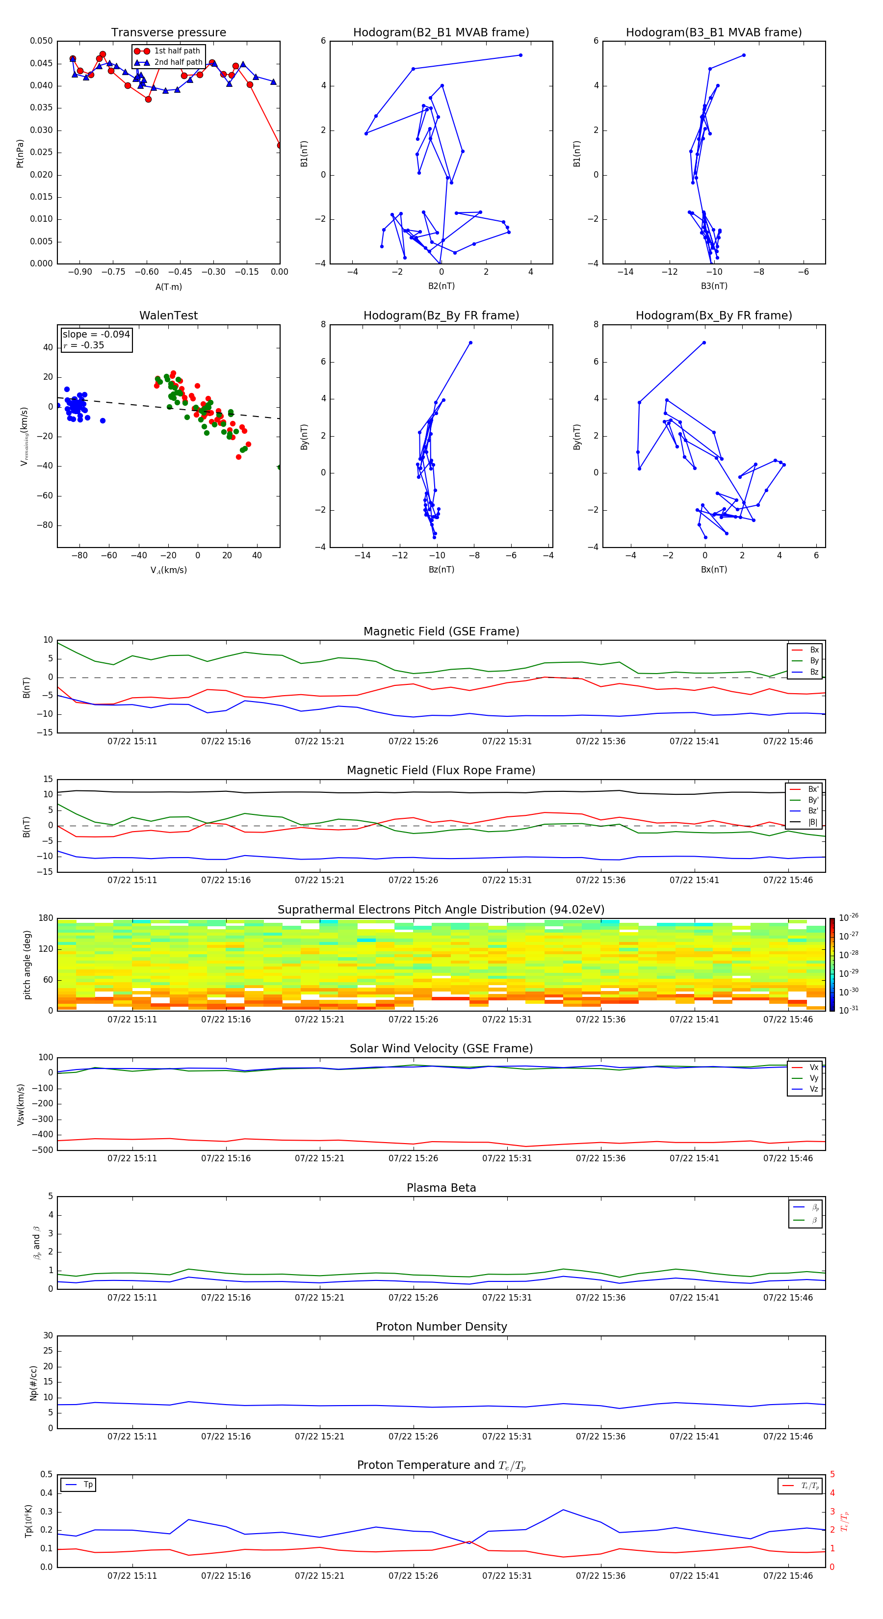Click the pitch angle colorbar
883x1619 pixels.
pyautogui.click(x=832, y=965)
